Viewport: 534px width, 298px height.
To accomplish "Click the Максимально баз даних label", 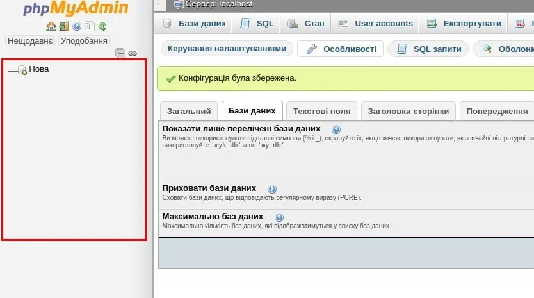I will pyautogui.click(x=213, y=217).
